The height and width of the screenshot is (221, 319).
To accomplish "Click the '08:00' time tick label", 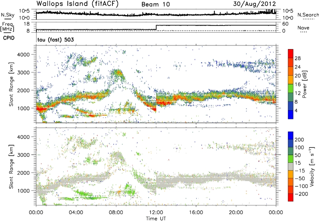I will click(x=116, y=213).
